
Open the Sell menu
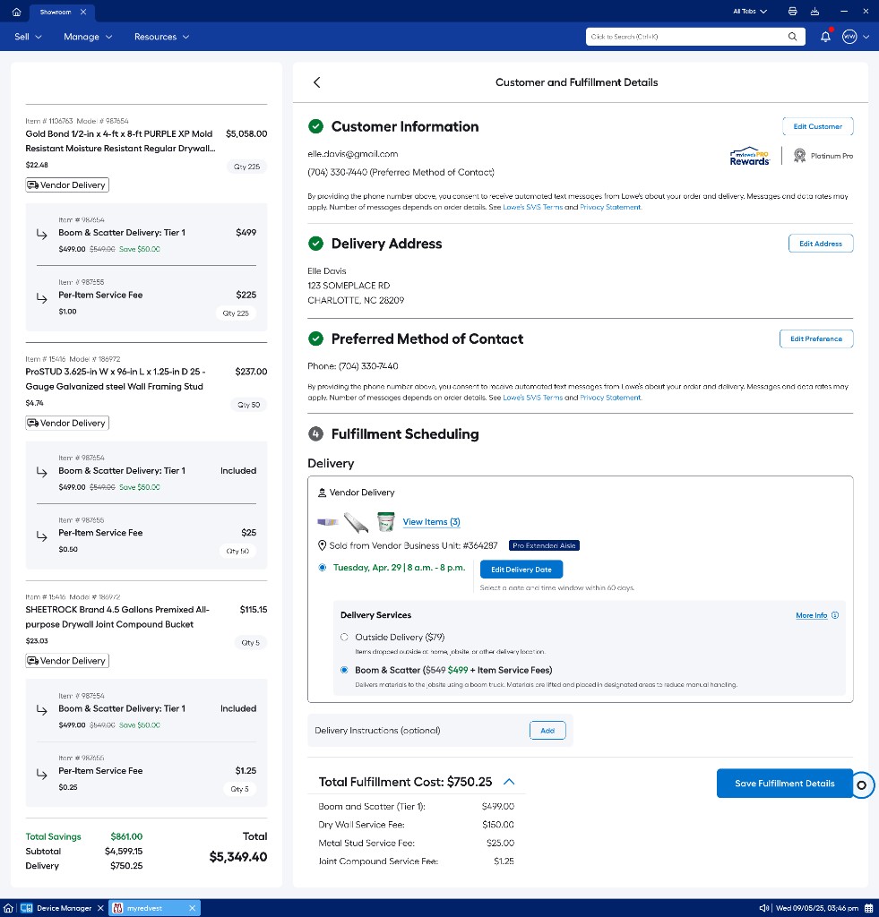click(x=28, y=36)
